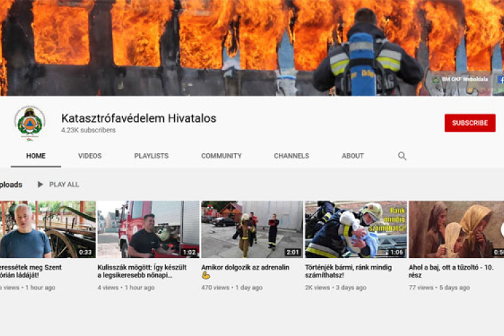Switch to the Home tab
This screenshot has height=336, width=504.
36,156
